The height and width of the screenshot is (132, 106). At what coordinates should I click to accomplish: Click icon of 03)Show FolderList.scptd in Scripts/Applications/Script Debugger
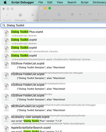click(6, 65)
